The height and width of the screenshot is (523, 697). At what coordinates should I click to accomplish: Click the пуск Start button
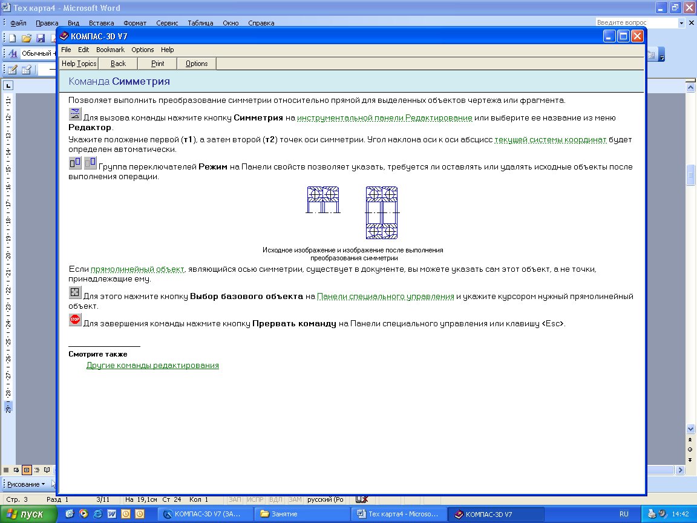28,514
